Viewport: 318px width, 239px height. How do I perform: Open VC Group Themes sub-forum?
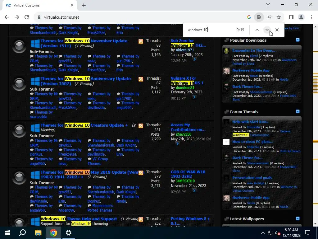[x=98, y=161]
